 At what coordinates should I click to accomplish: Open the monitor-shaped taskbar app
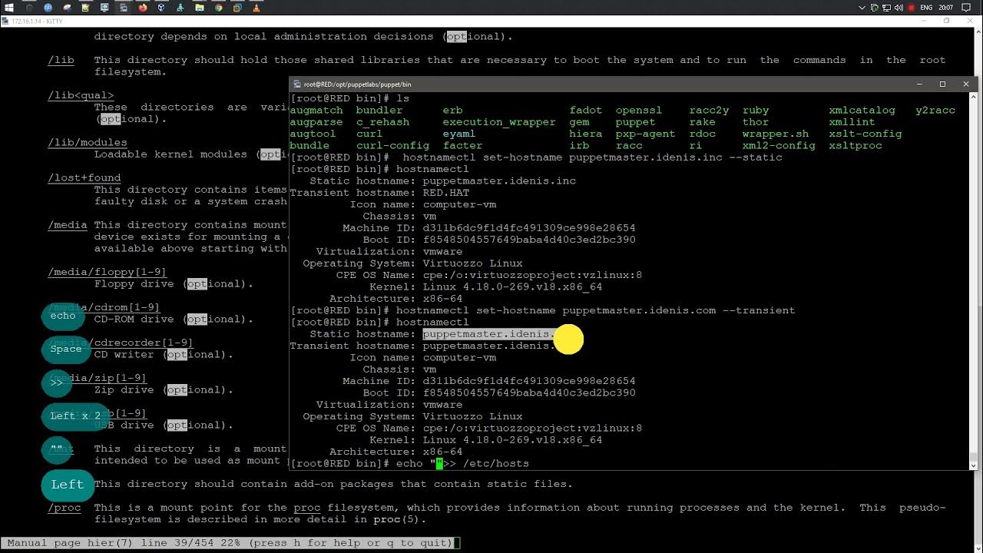104,8
